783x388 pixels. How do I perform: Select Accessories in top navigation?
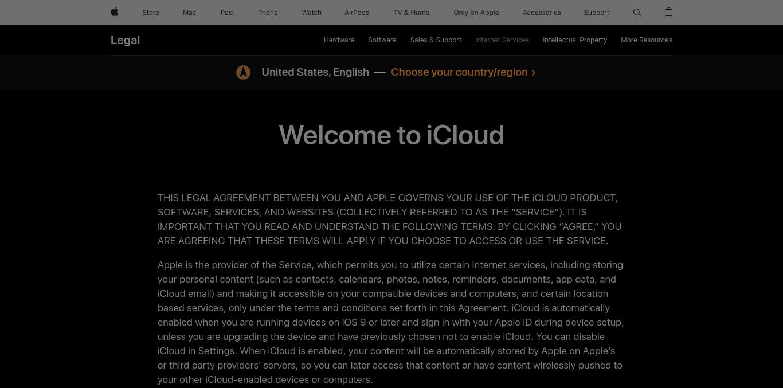click(x=542, y=13)
